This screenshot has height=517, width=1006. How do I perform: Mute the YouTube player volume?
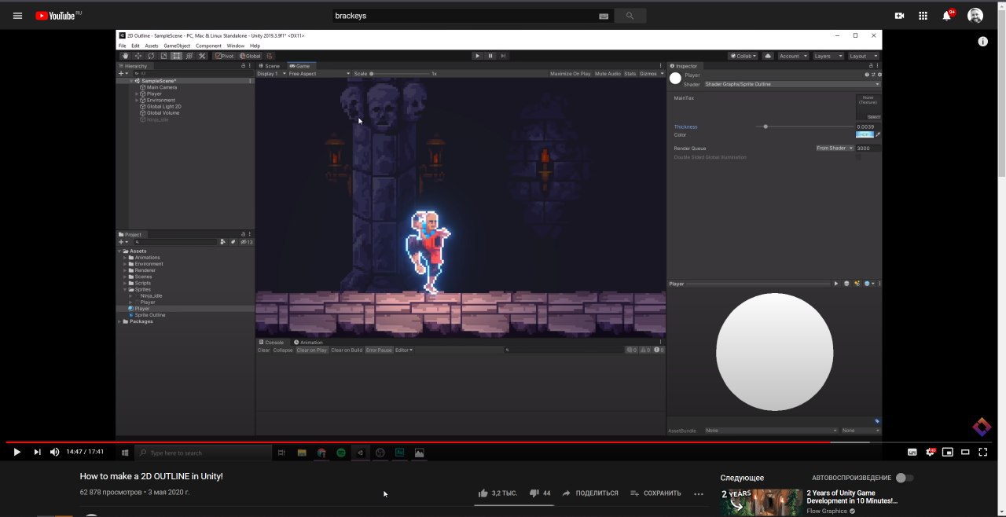click(55, 452)
